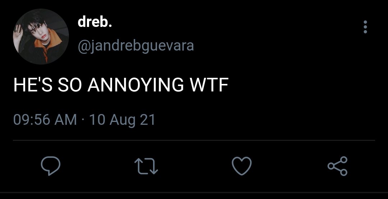
Task: Expand the tweet overflow menu with vertical dots
Action: (x=365, y=27)
